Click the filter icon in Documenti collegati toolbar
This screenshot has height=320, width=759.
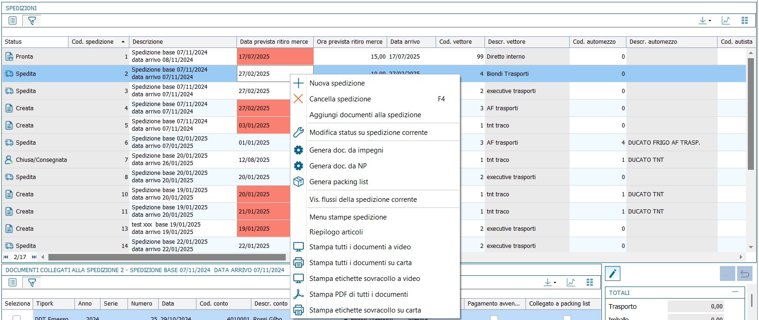pyautogui.click(x=32, y=282)
